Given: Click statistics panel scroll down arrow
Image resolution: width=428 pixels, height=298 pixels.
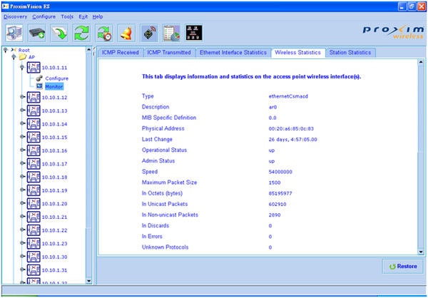Looking at the screenshot, I should (x=421, y=252).
